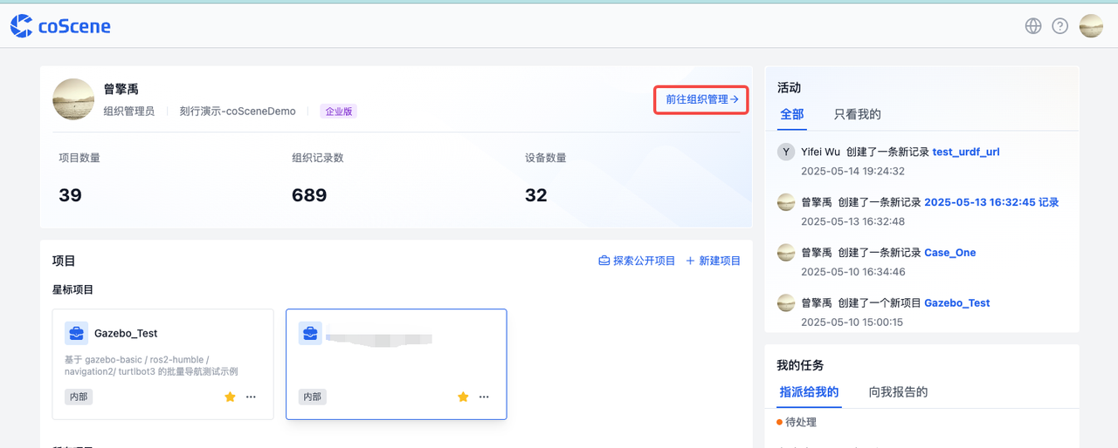The image size is (1118, 448).
Task: Click the 项目数量 value 39
Action: pyautogui.click(x=70, y=195)
